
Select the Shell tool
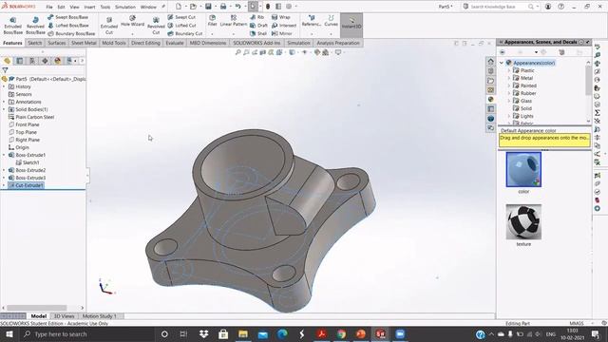pos(258,33)
